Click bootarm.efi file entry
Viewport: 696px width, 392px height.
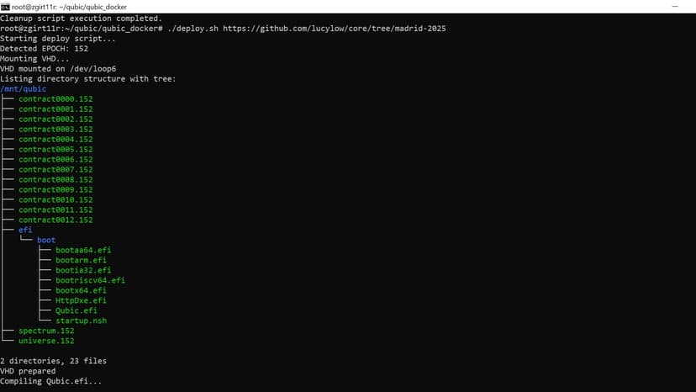click(81, 261)
